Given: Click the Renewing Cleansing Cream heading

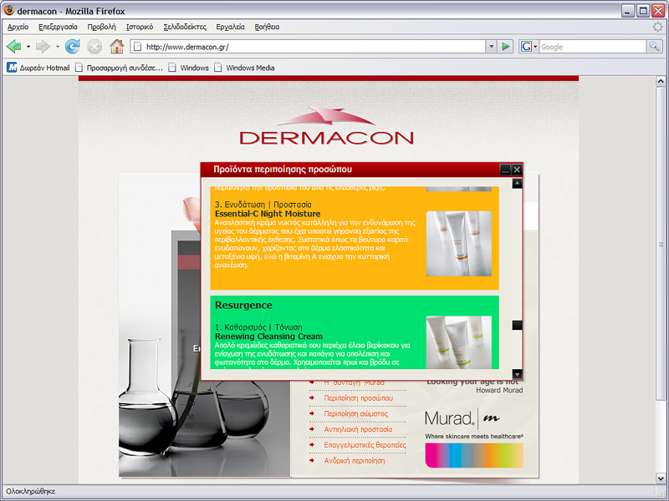Looking at the screenshot, I should tap(268, 337).
